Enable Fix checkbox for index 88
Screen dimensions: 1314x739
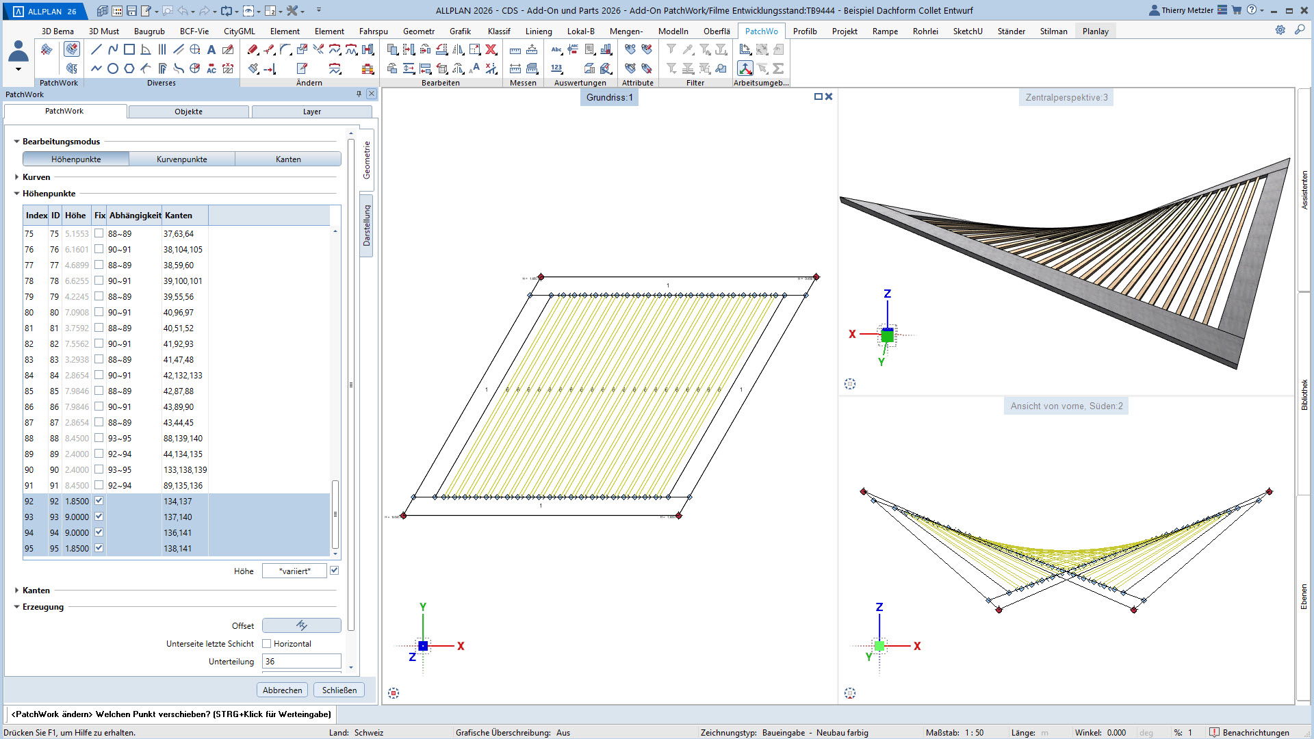tap(99, 438)
